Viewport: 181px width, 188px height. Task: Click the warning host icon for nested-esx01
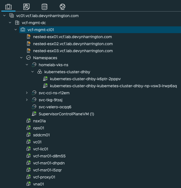pos(29,36)
